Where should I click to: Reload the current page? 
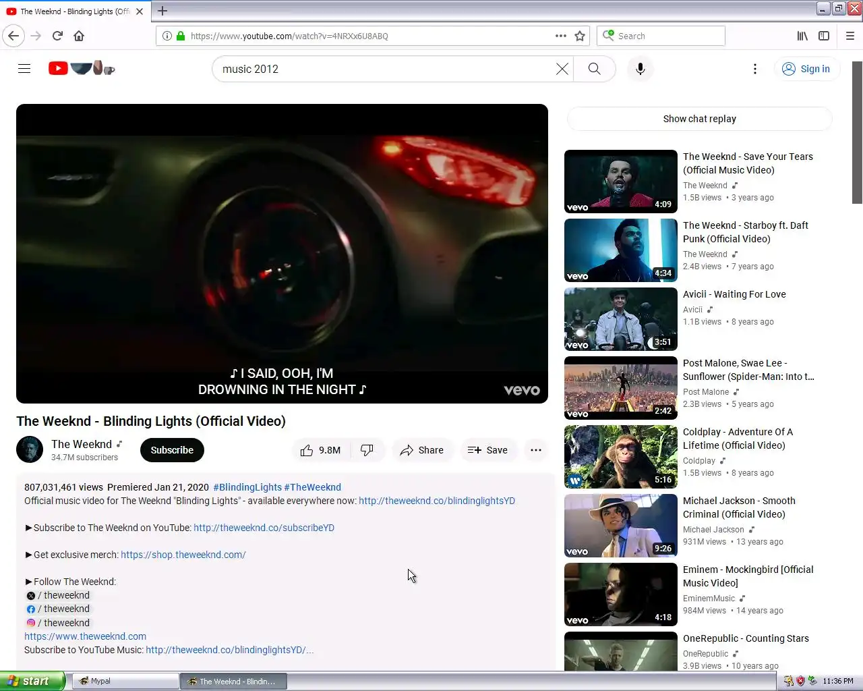click(x=57, y=36)
